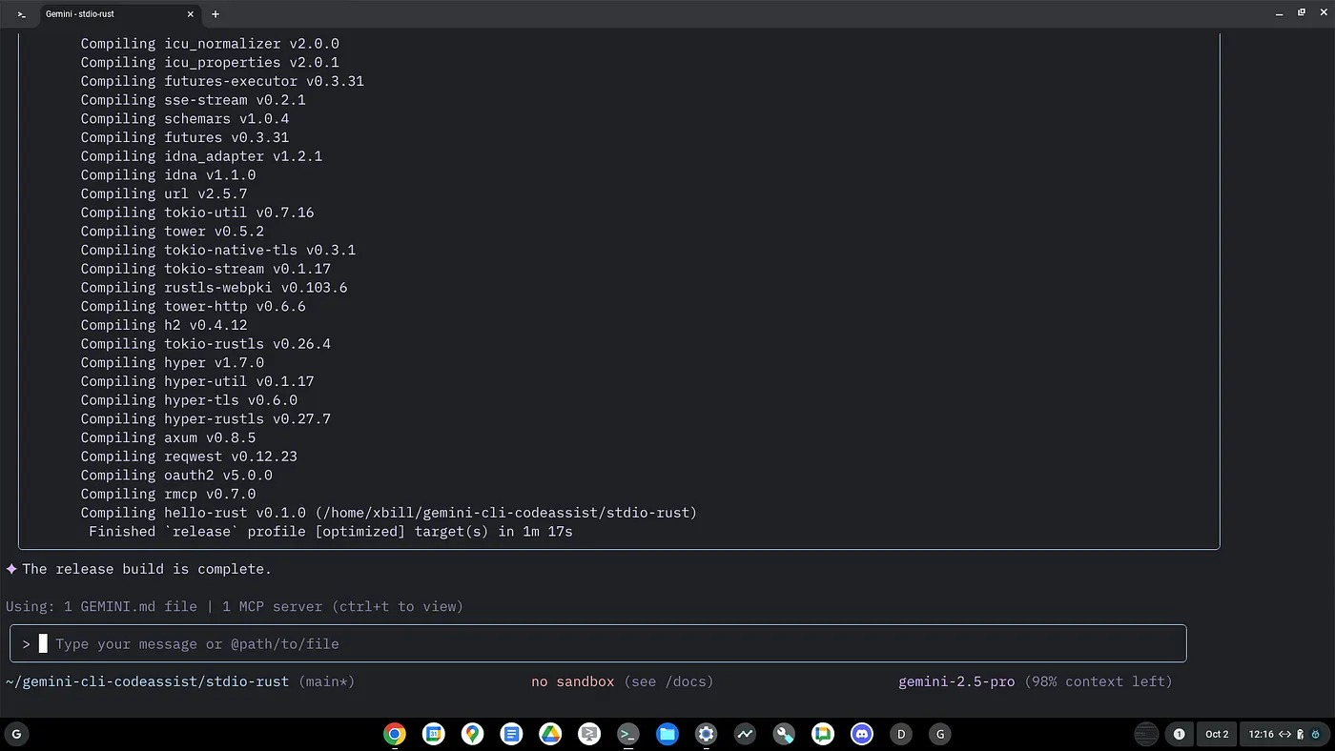
Task: Launch Google Calendar from the shelf
Action: (x=434, y=734)
